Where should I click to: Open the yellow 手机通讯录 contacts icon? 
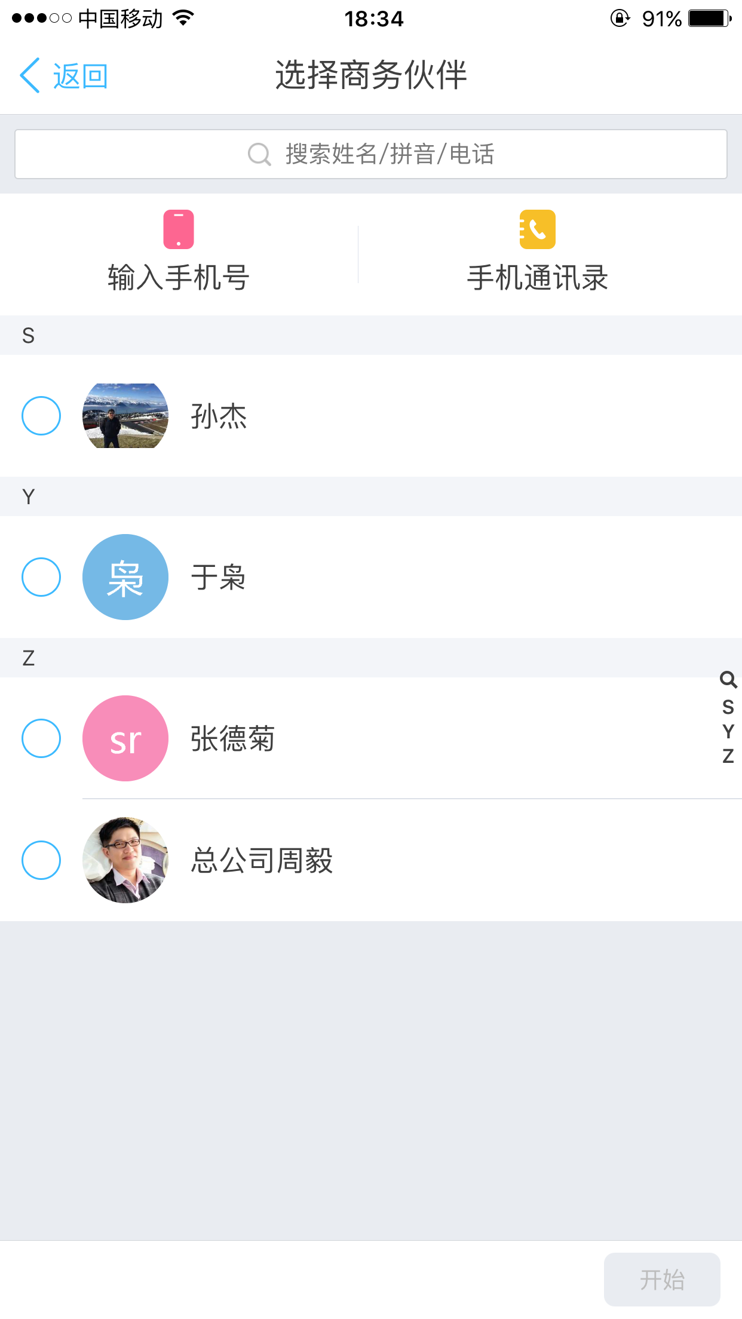(x=537, y=229)
